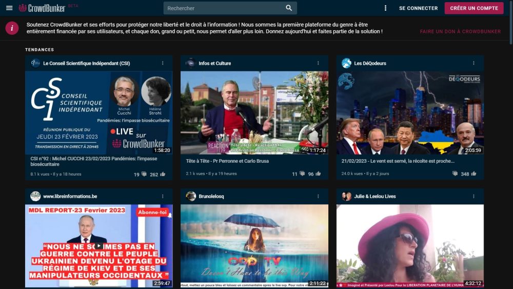
Task: Click the TENDANCES section heading
Action: [40, 50]
